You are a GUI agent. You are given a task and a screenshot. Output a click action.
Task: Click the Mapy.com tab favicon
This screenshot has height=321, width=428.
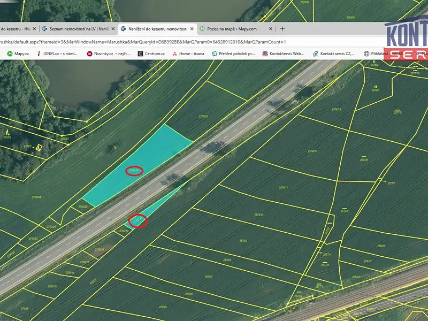click(202, 29)
